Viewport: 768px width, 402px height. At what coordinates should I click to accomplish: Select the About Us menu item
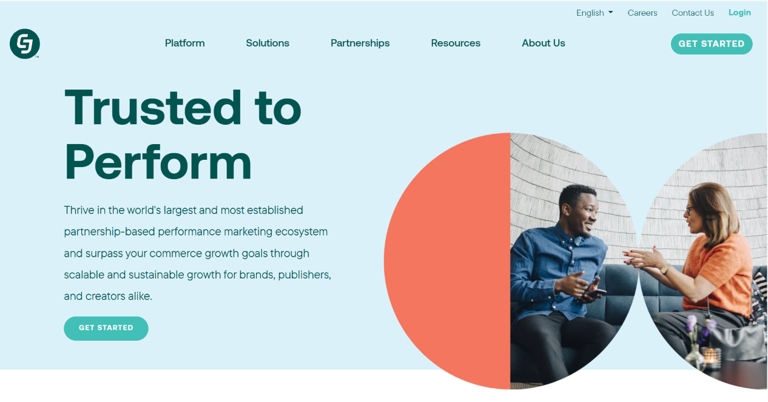click(544, 43)
